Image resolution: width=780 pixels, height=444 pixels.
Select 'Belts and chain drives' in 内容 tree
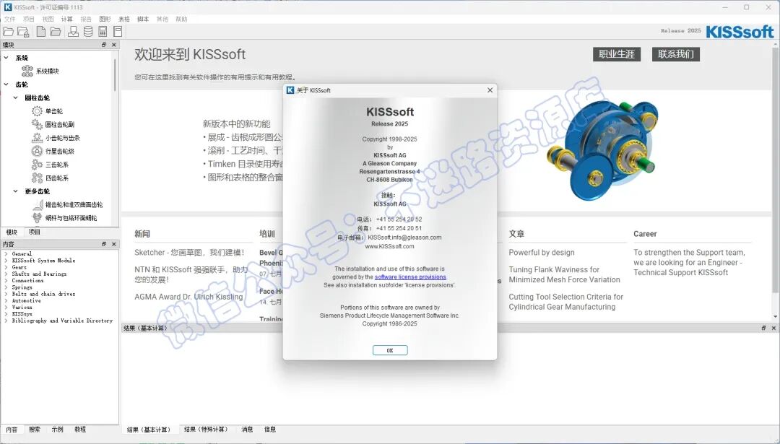pos(44,294)
